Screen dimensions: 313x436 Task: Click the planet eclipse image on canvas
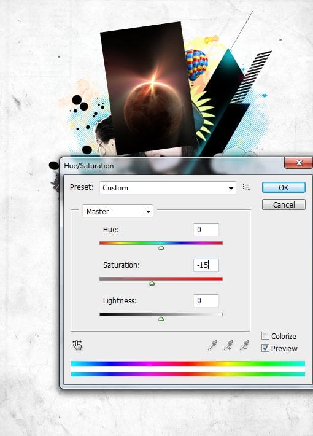[x=149, y=88]
